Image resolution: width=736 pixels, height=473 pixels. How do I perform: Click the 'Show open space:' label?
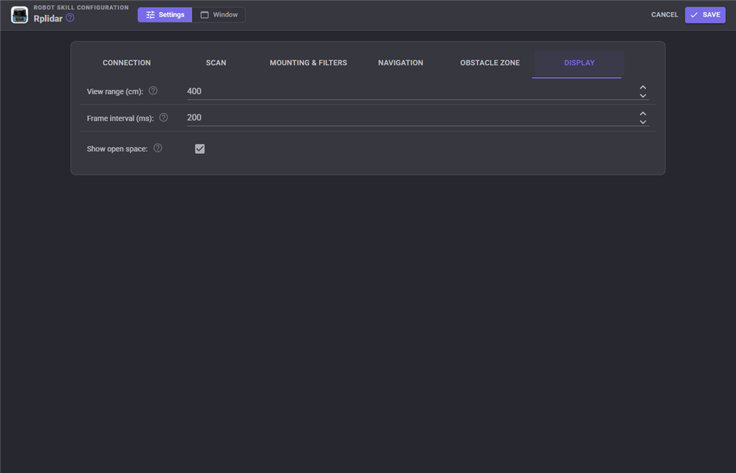[117, 149]
